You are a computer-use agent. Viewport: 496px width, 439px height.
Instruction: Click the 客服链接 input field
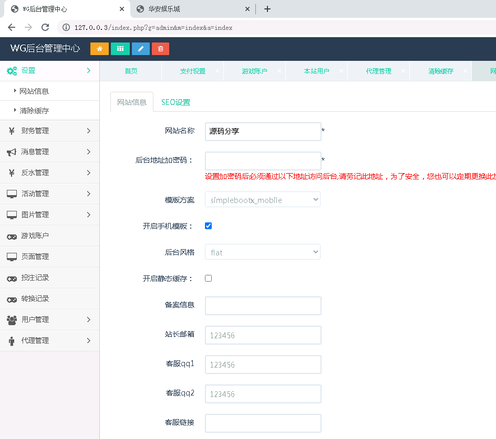click(263, 423)
